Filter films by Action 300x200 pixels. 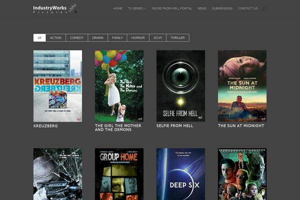pyautogui.click(x=55, y=37)
